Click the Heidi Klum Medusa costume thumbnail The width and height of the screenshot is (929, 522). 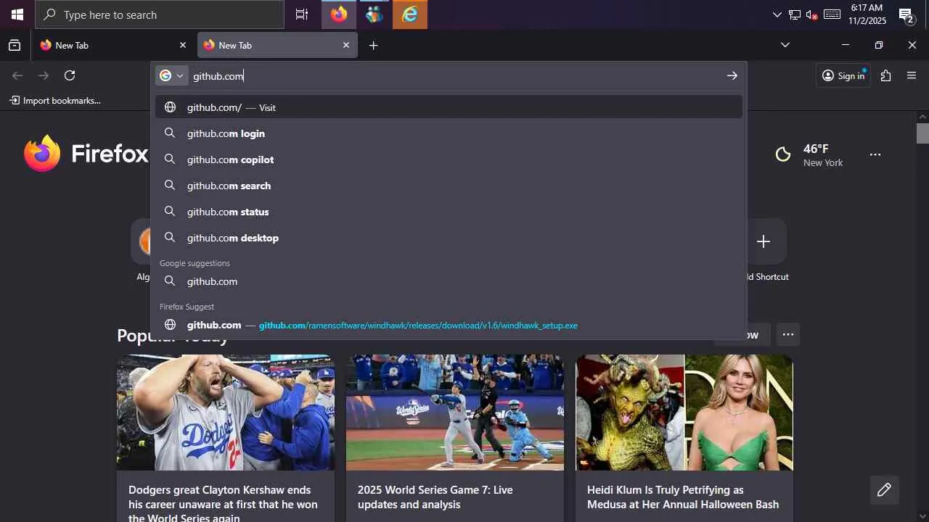[x=684, y=413]
